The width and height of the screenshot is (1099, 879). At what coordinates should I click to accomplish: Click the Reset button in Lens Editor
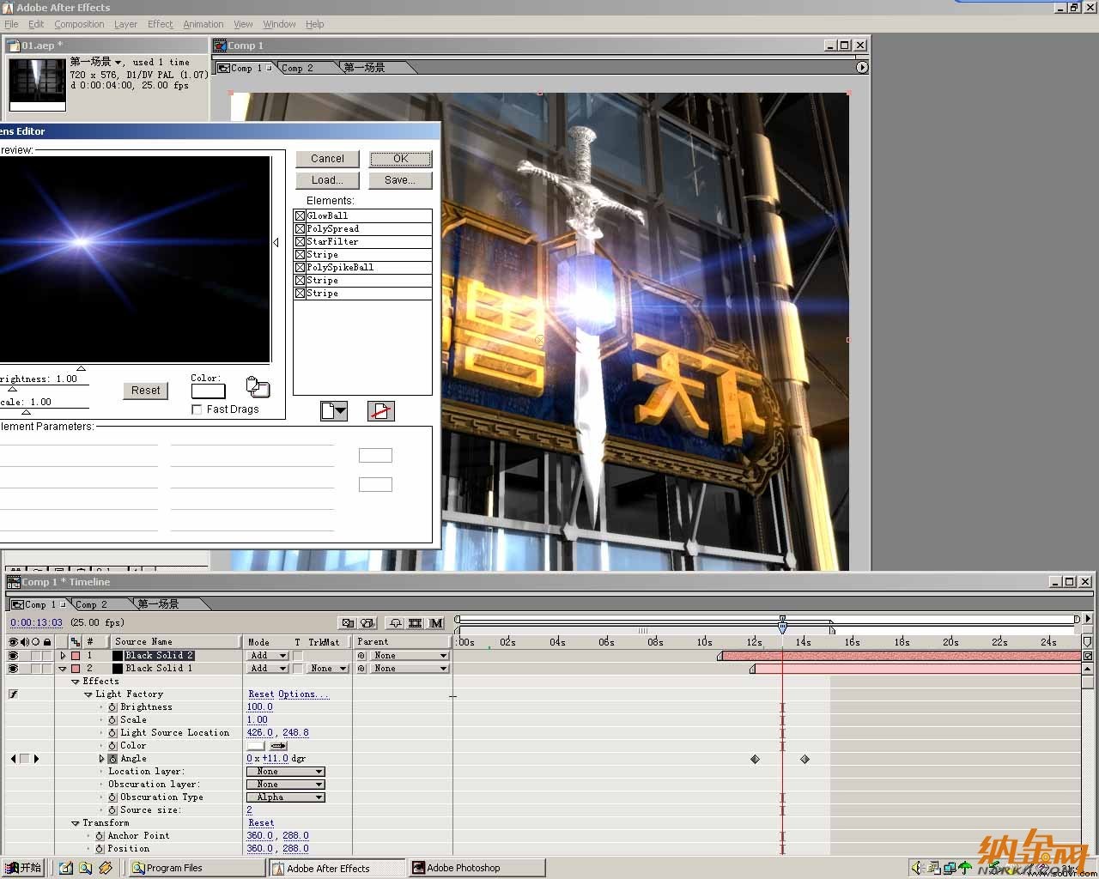[x=146, y=391]
